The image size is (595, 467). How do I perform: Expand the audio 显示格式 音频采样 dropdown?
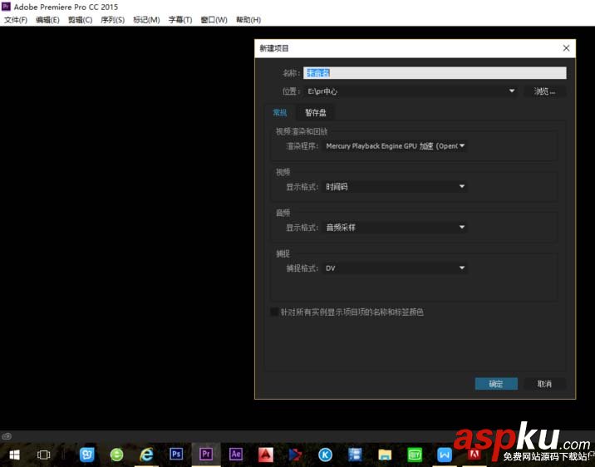pyautogui.click(x=395, y=227)
